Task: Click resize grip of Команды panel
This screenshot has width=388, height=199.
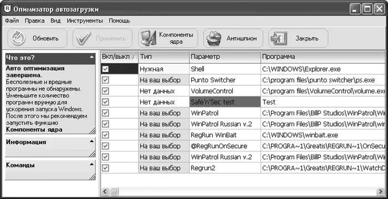Action: pos(93,177)
